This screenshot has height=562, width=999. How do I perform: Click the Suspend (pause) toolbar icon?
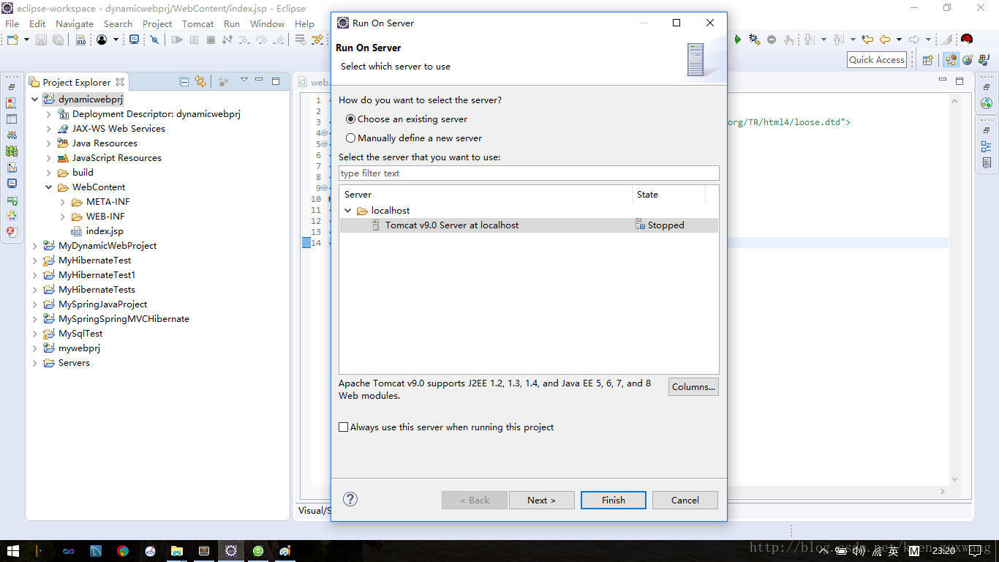pos(194,40)
